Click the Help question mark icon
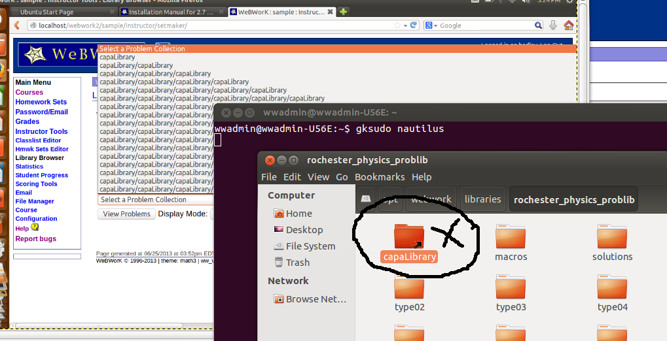Image resolution: width=667 pixels, height=341 pixels. (35, 227)
